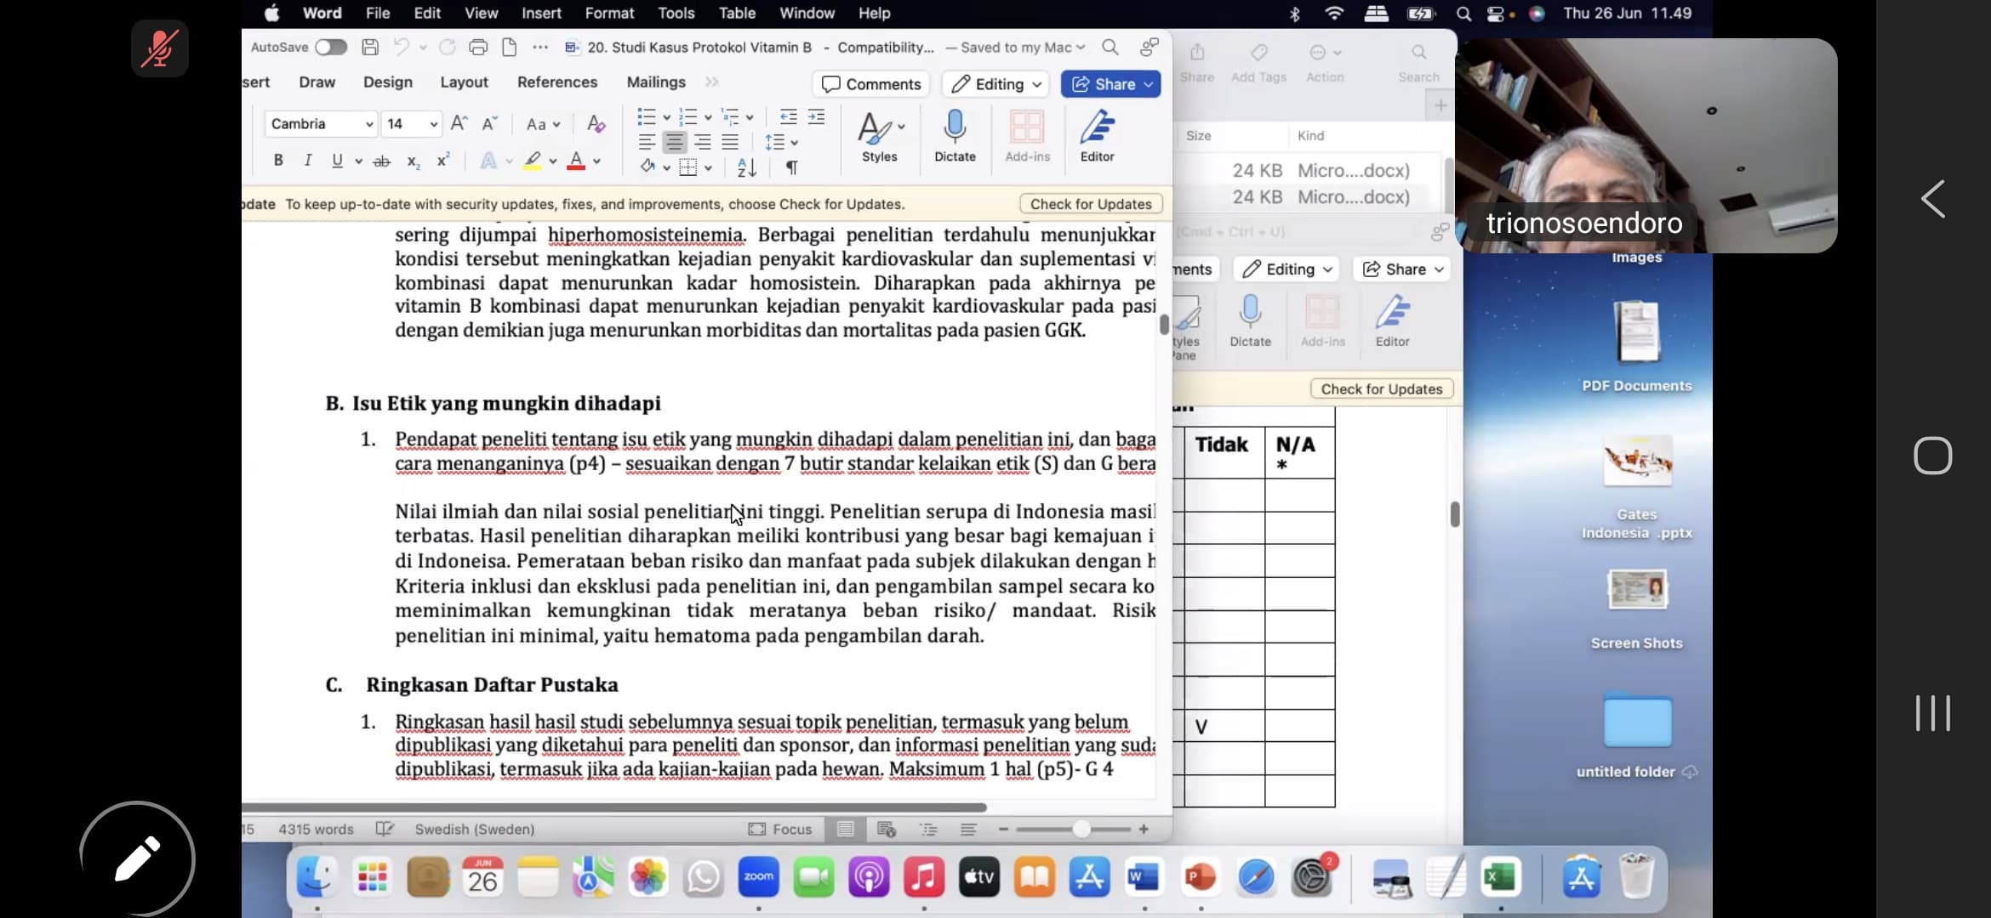
Task: Toggle Italic formatting
Action: (308, 160)
